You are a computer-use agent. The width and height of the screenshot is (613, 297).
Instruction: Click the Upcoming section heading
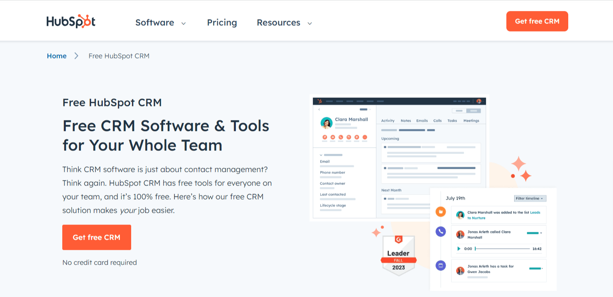[x=390, y=139]
